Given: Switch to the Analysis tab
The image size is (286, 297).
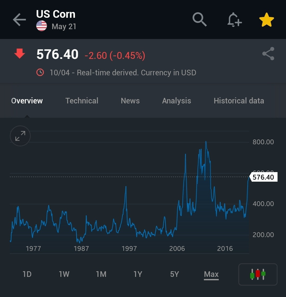Looking at the screenshot, I should pos(176,101).
